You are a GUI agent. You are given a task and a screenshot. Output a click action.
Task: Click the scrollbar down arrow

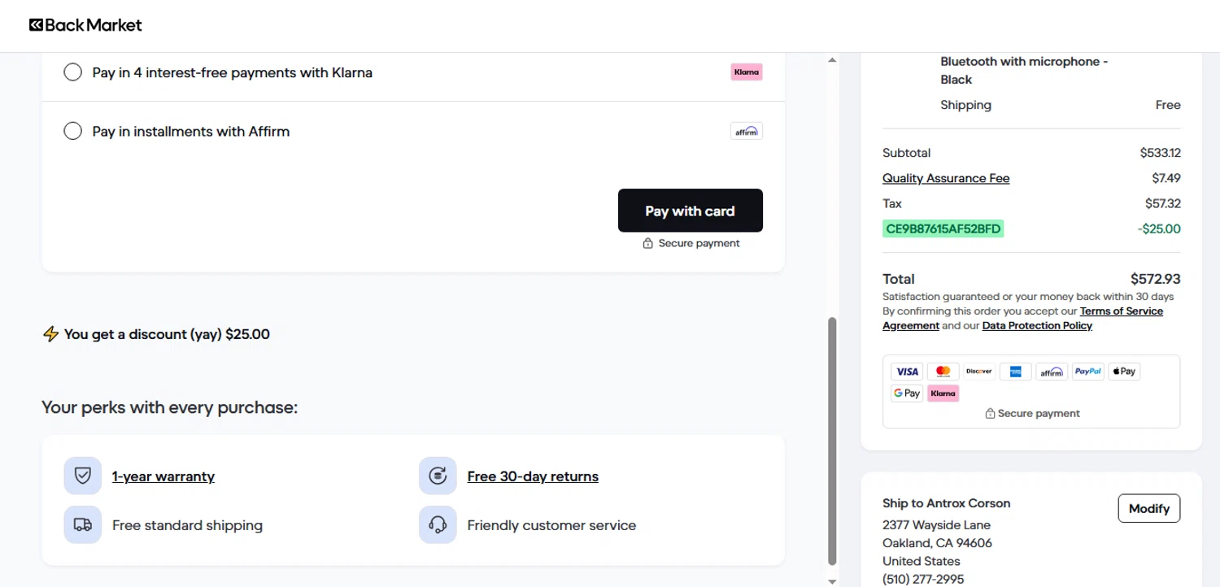point(832,580)
